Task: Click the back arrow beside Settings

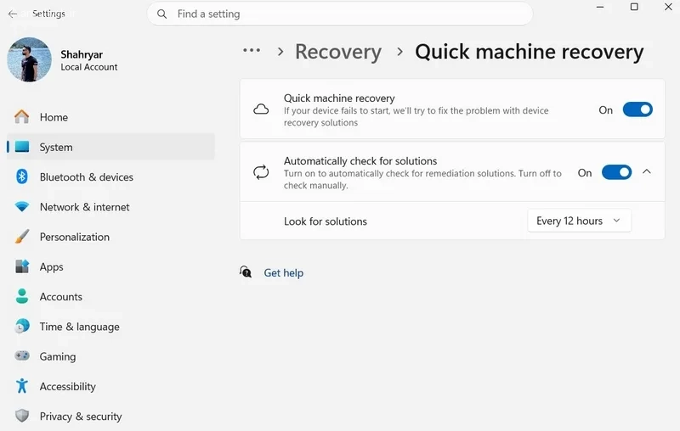Action: click(12, 14)
